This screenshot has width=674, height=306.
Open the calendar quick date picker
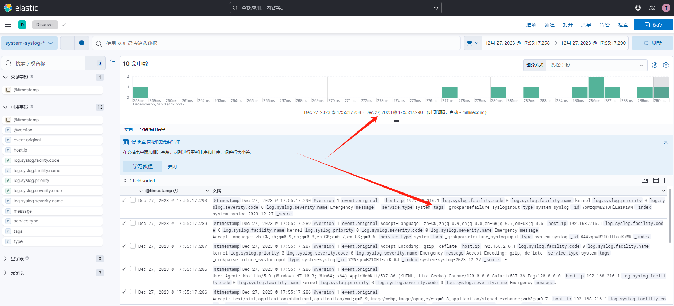click(x=473, y=43)
